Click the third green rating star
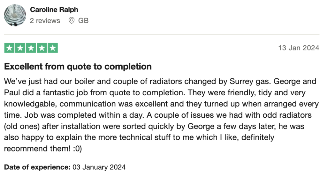The image size is (327, 176). coord(31,48)
